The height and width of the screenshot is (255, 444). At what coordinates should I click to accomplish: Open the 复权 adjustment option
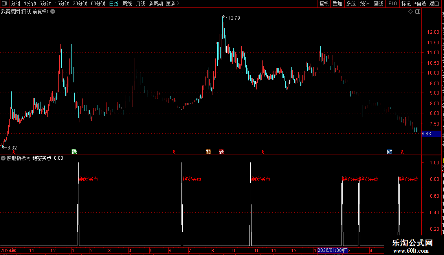click(x=324, y=4)
